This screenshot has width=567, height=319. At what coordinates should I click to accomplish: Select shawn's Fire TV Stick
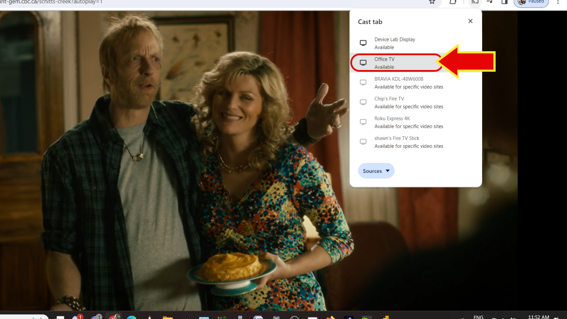[415, 142]
